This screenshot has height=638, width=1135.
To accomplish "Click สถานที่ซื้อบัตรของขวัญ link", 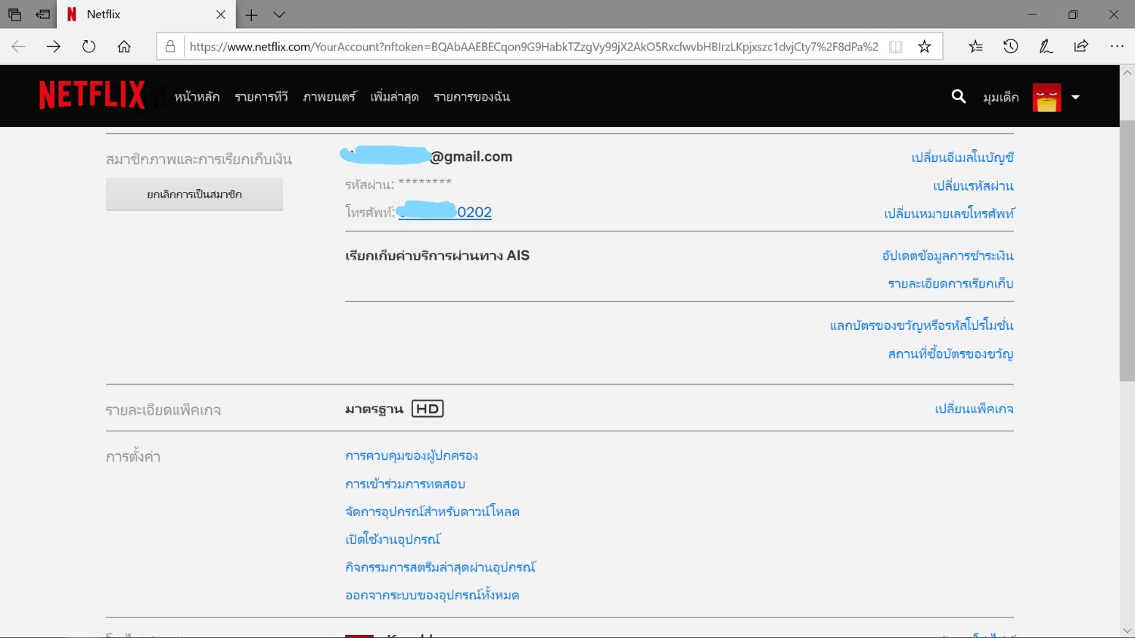I will (x=950, y=353).
